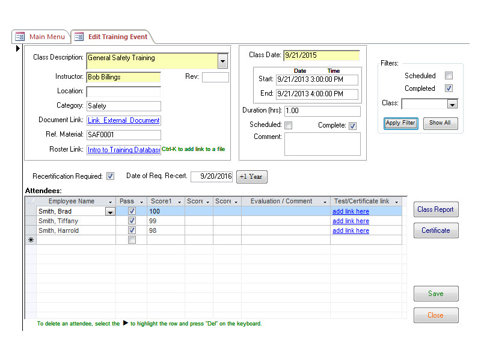The height and width of the screenshot is (361, 481).
Task: Uncheck the Completed filter checkbox
Action: [x=448, y=88]
